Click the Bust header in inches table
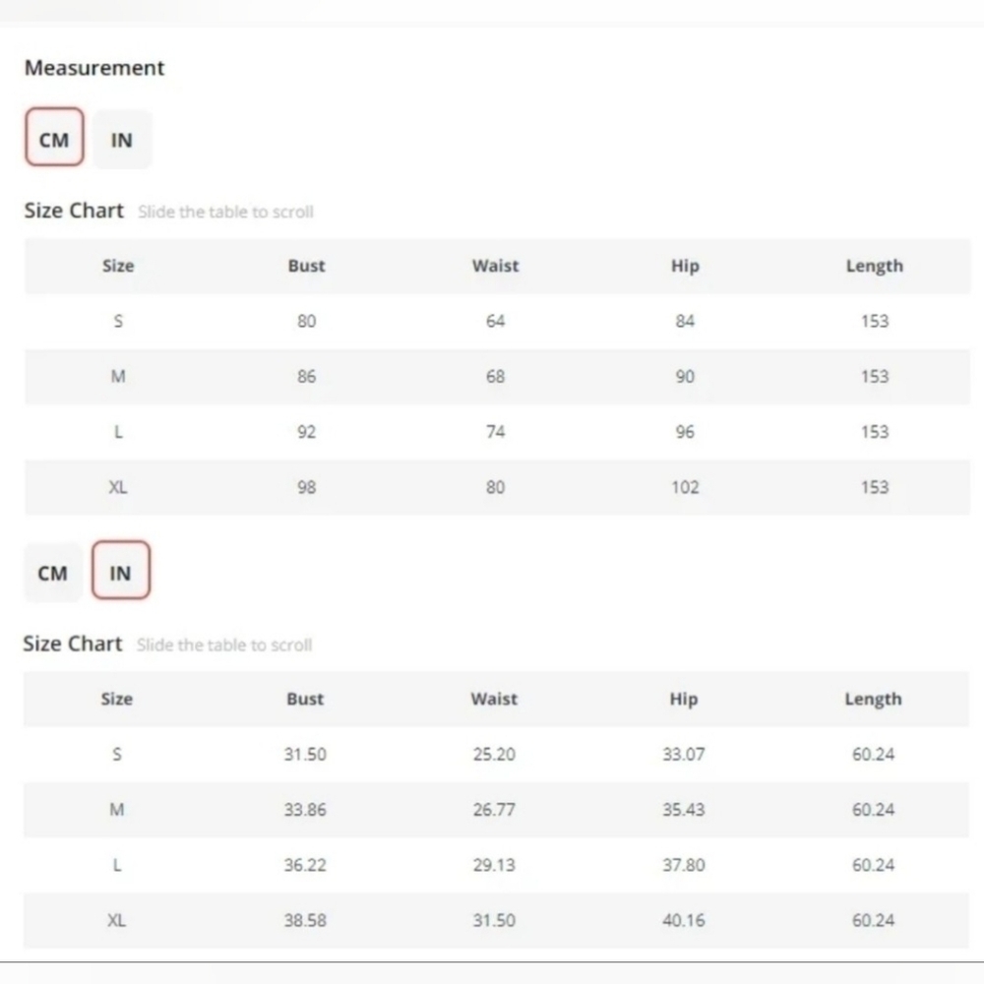This screenshot has width=984, height=984. [305, 699]
